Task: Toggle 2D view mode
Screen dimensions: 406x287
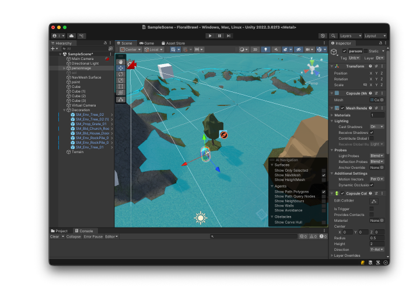Action: (255, 49)
